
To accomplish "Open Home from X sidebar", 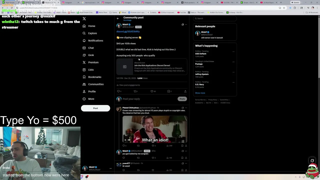I will 89,26.
